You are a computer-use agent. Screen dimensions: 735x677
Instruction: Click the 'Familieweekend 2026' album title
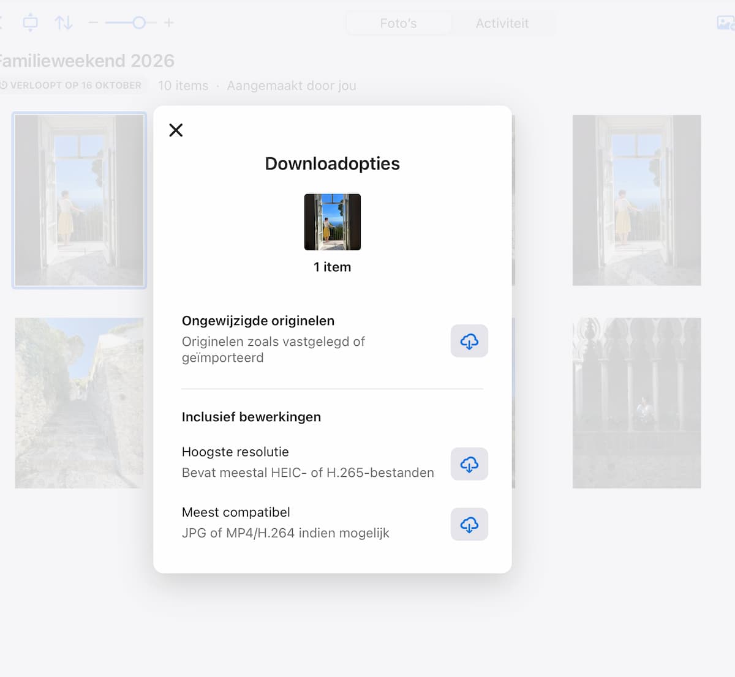[x=86, y=61]
